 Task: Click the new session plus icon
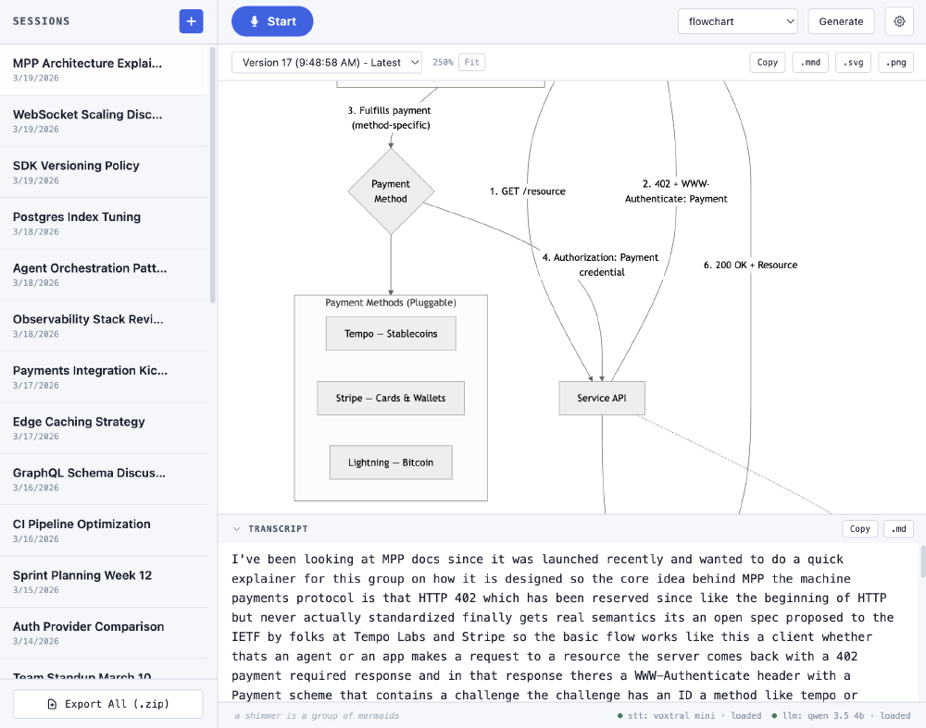[191, 20]
